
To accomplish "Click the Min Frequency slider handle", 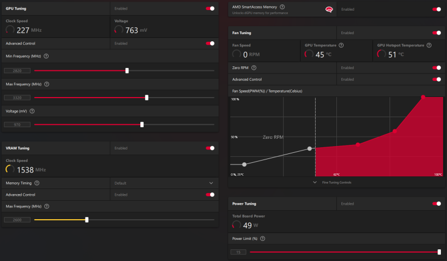I will pos(127,71).
